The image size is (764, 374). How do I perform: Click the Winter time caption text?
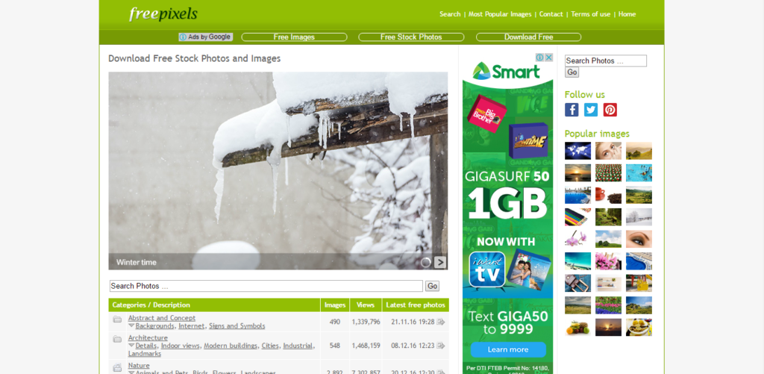137,262
